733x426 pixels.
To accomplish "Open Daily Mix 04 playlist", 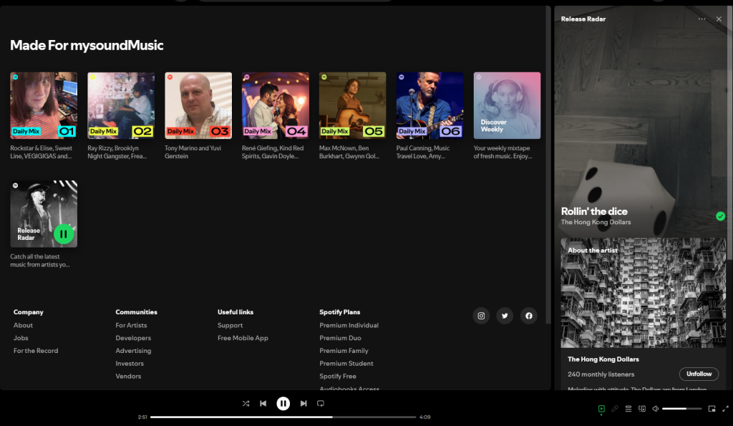I will point(276,105).
